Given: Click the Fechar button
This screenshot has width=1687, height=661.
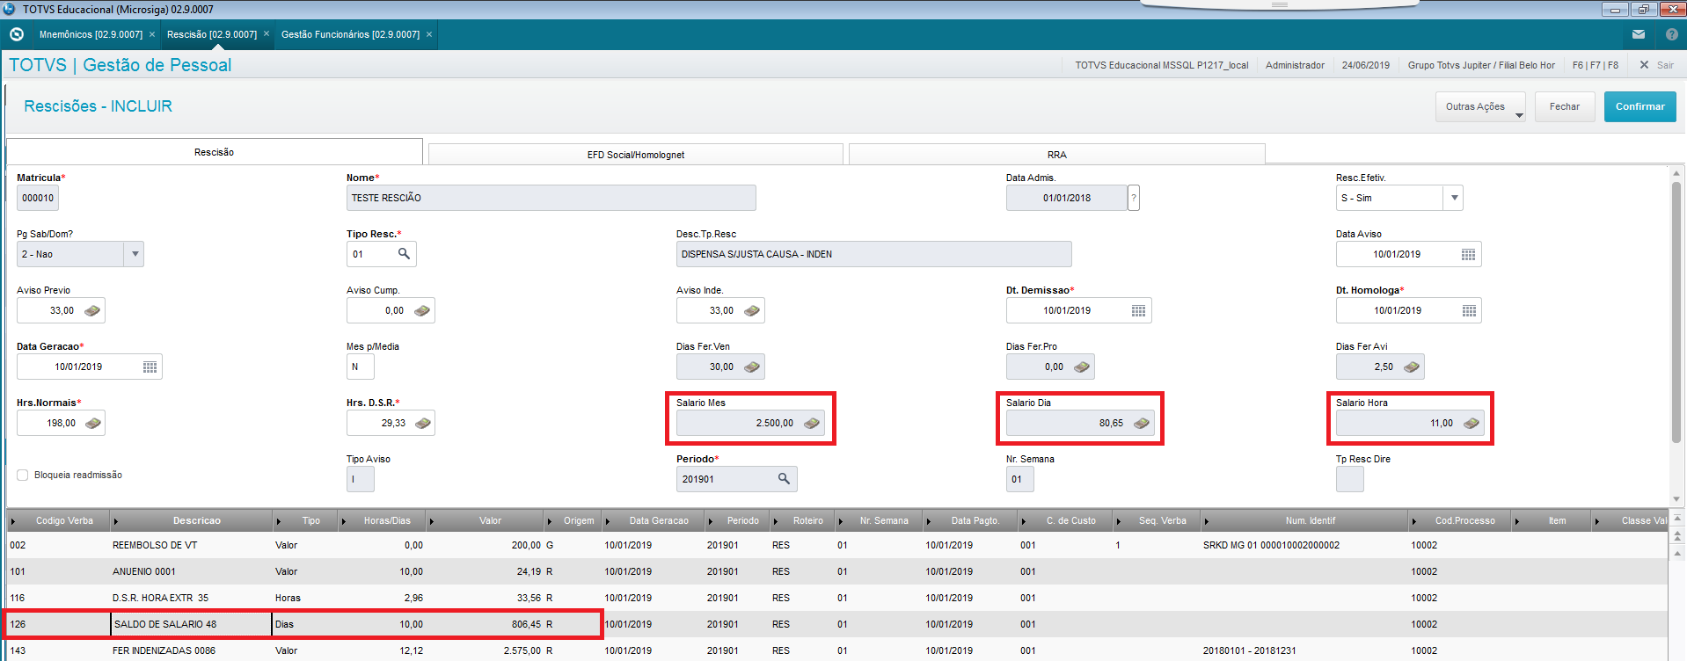Looking at the screenshot, I should (1565, 106).
